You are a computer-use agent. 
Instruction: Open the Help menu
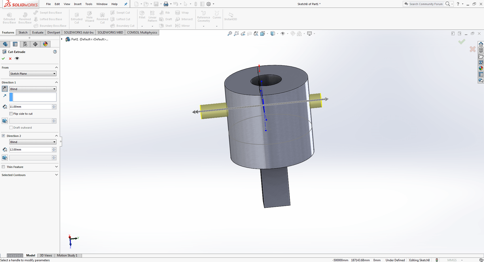(115, 4)
